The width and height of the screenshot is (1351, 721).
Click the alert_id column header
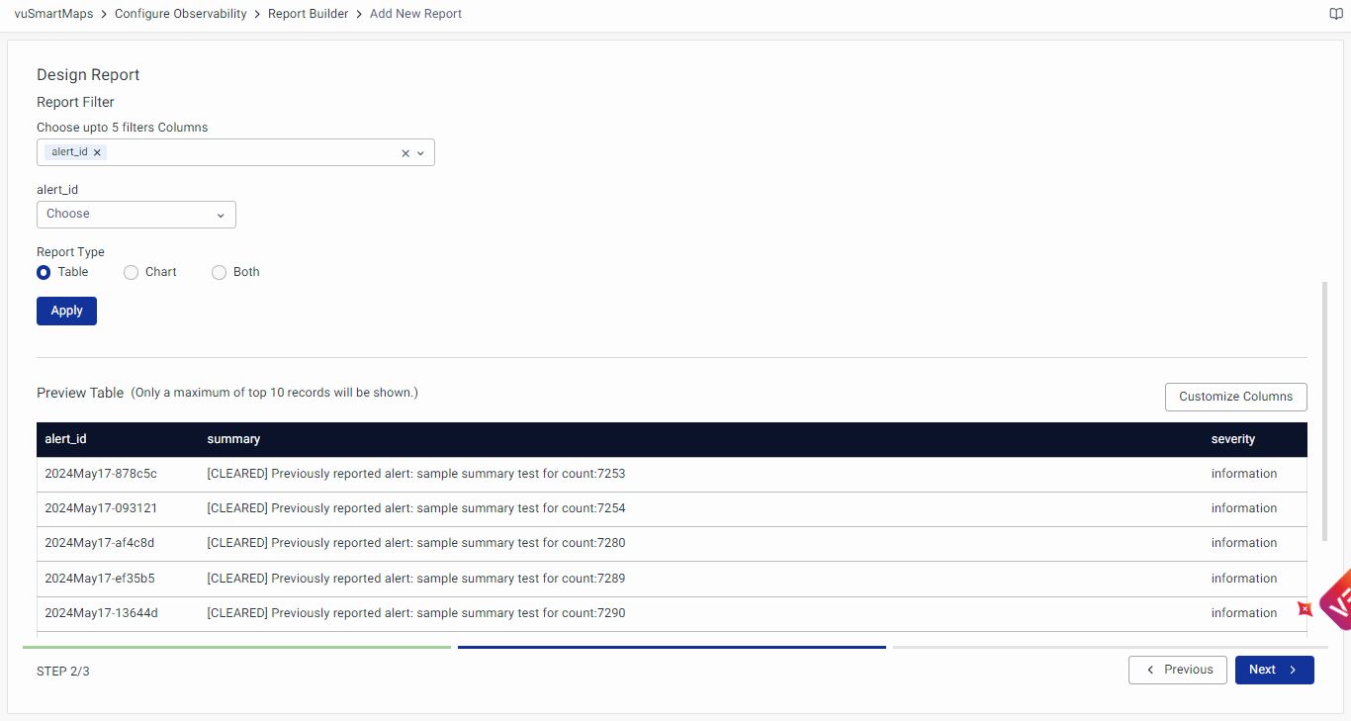[65, 439]
